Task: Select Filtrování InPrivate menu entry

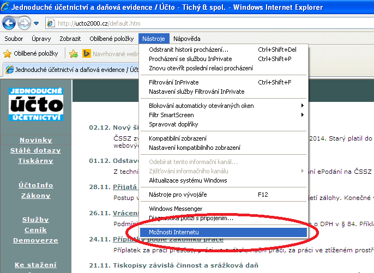Action: tap(224, 82)
